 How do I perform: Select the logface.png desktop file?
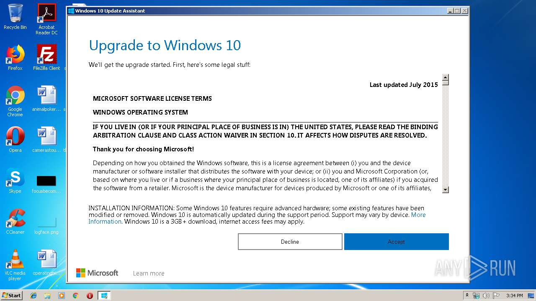click(46, 226)
